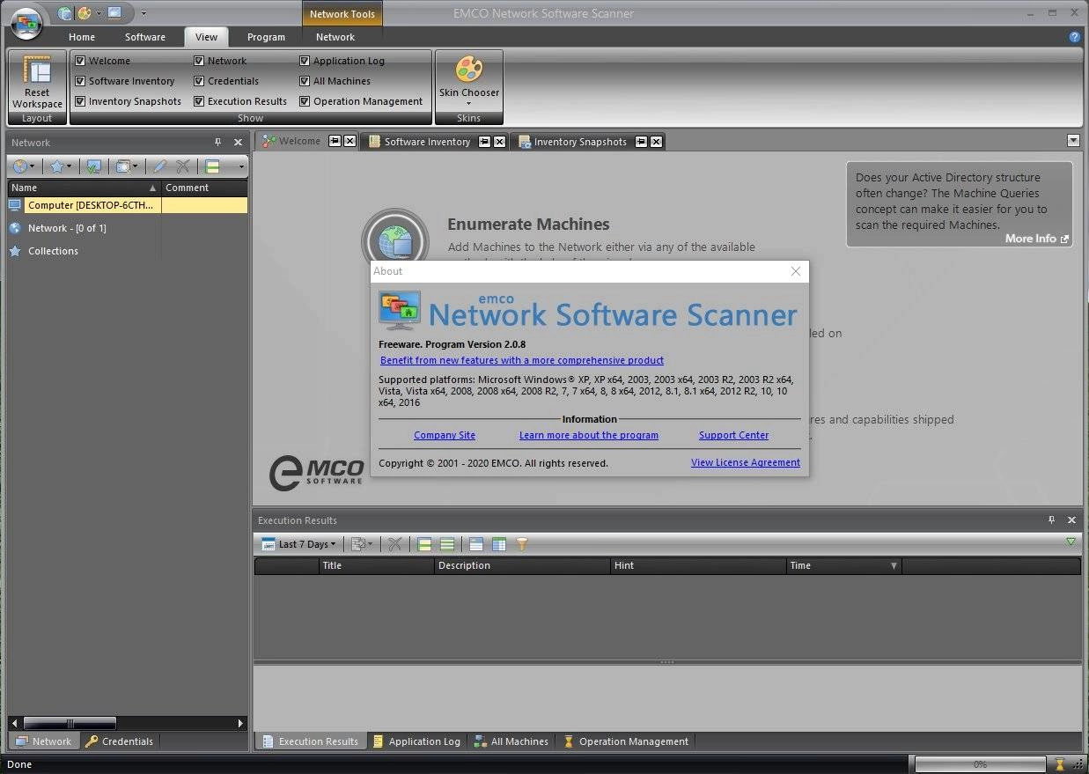Open the EMCO application orb menu
Screen dimensions: 1089x774
[27, 23]
